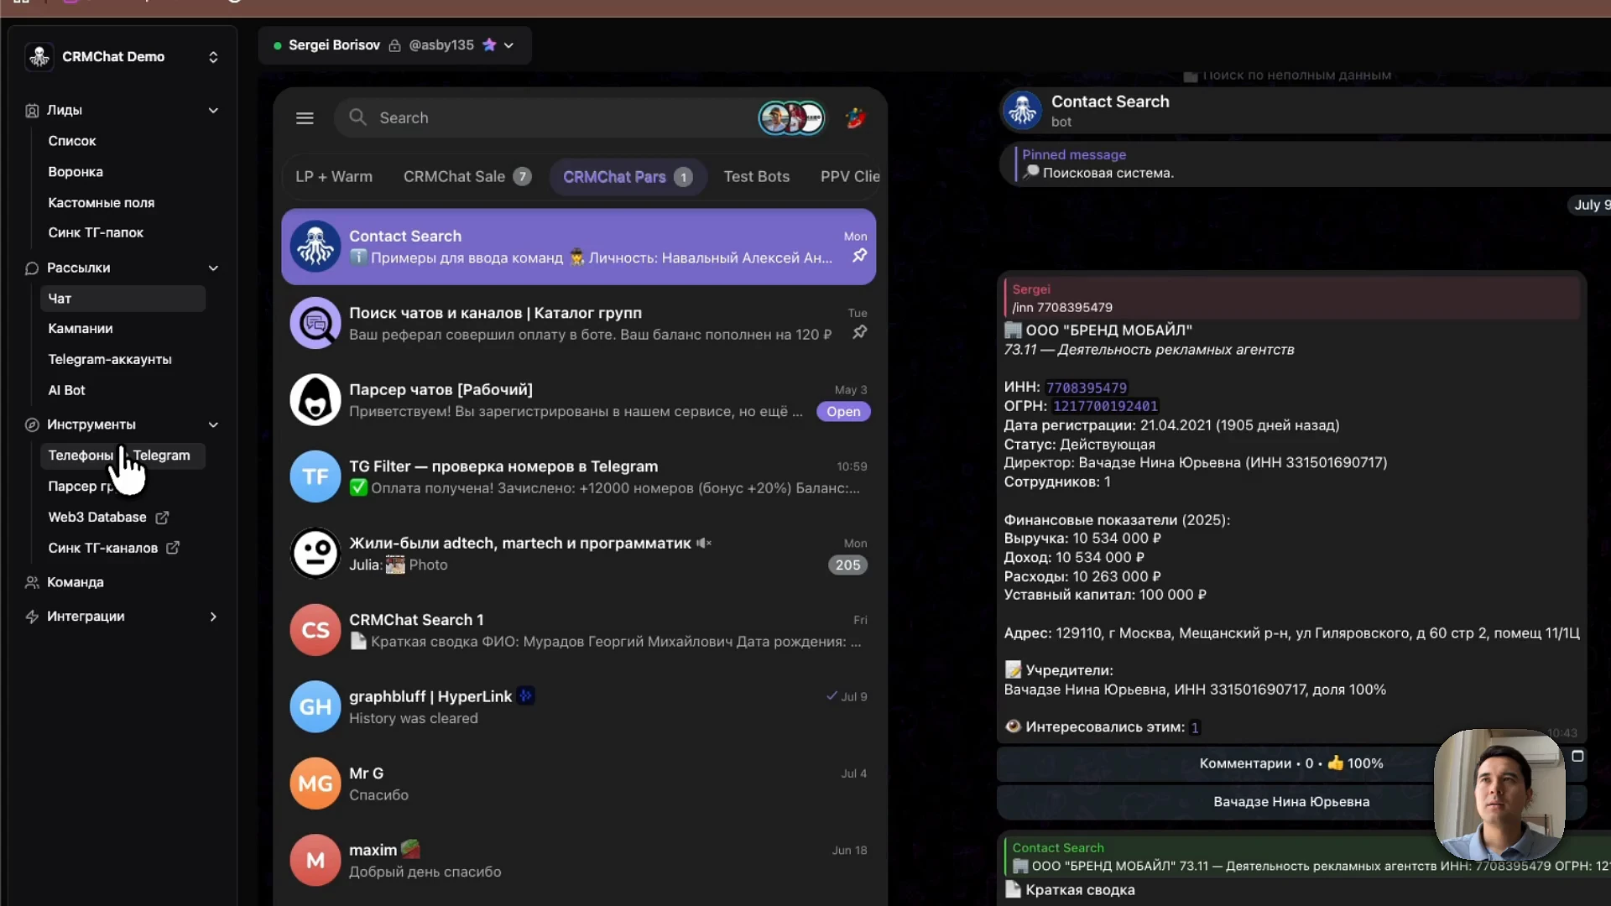Click the muted speaker icon on Жили-были adtech
This screenshot has height=906, width=1611.
tap(704, 544)
